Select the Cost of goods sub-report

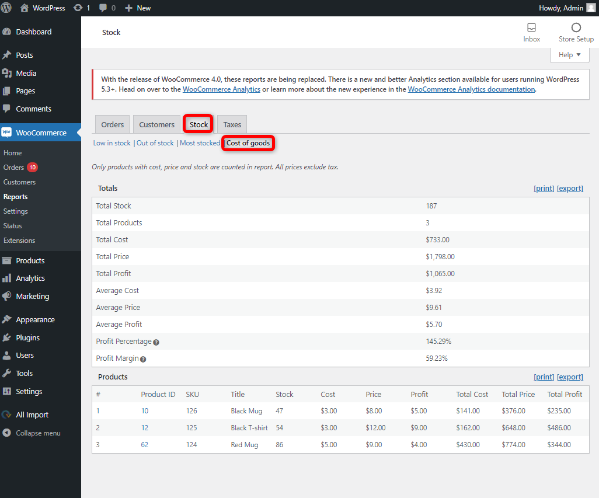(248, 143)
